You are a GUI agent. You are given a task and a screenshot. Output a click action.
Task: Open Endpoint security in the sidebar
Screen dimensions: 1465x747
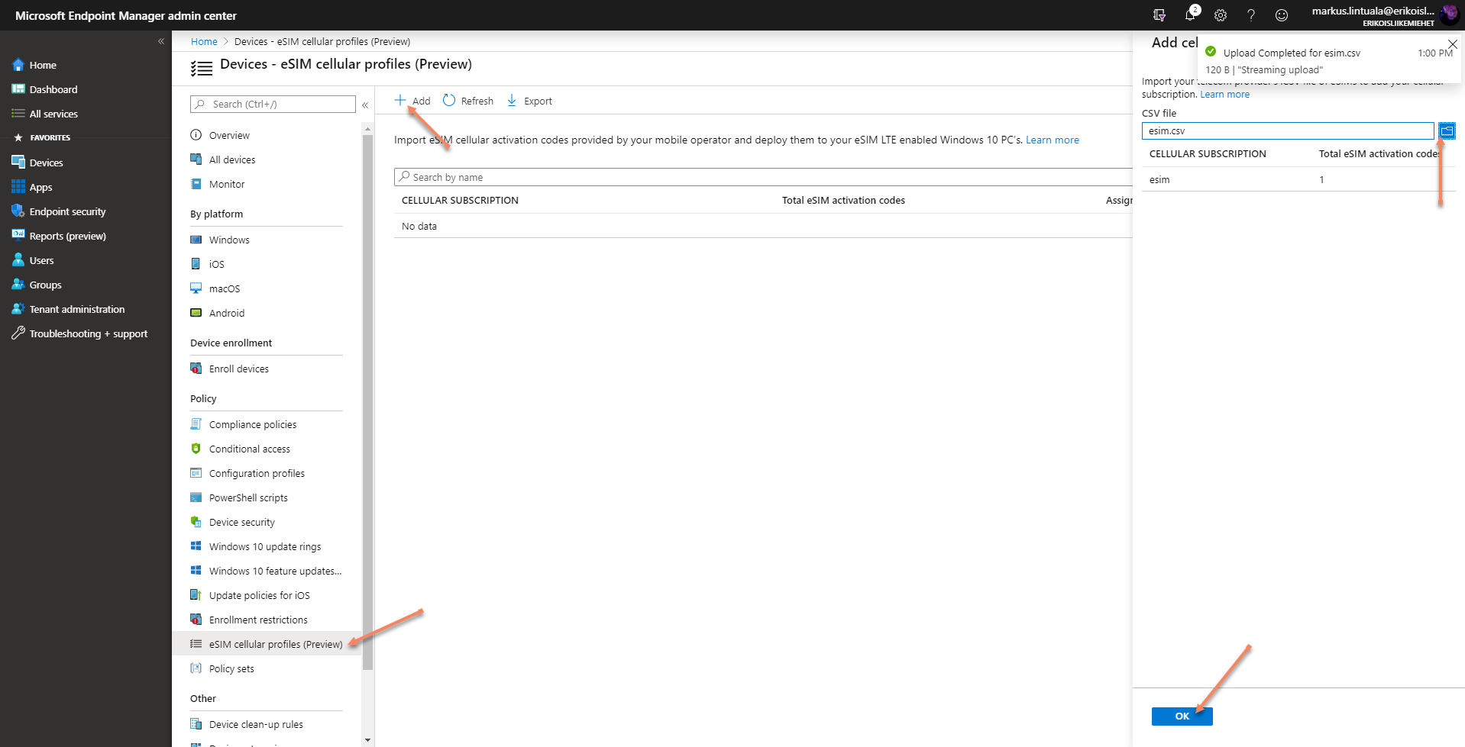67,211
